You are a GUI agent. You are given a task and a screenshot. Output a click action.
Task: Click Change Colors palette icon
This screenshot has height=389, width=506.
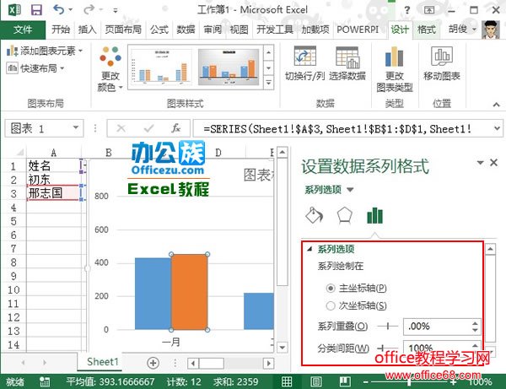point(110,56)
